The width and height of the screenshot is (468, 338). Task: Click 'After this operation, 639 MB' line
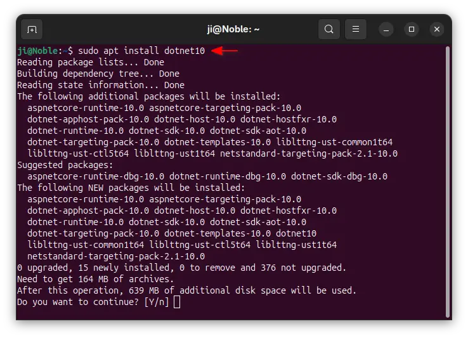coord(186,290)
